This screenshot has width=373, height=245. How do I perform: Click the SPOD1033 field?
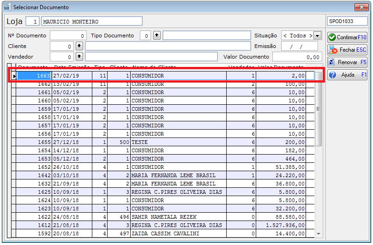[347, 21]
